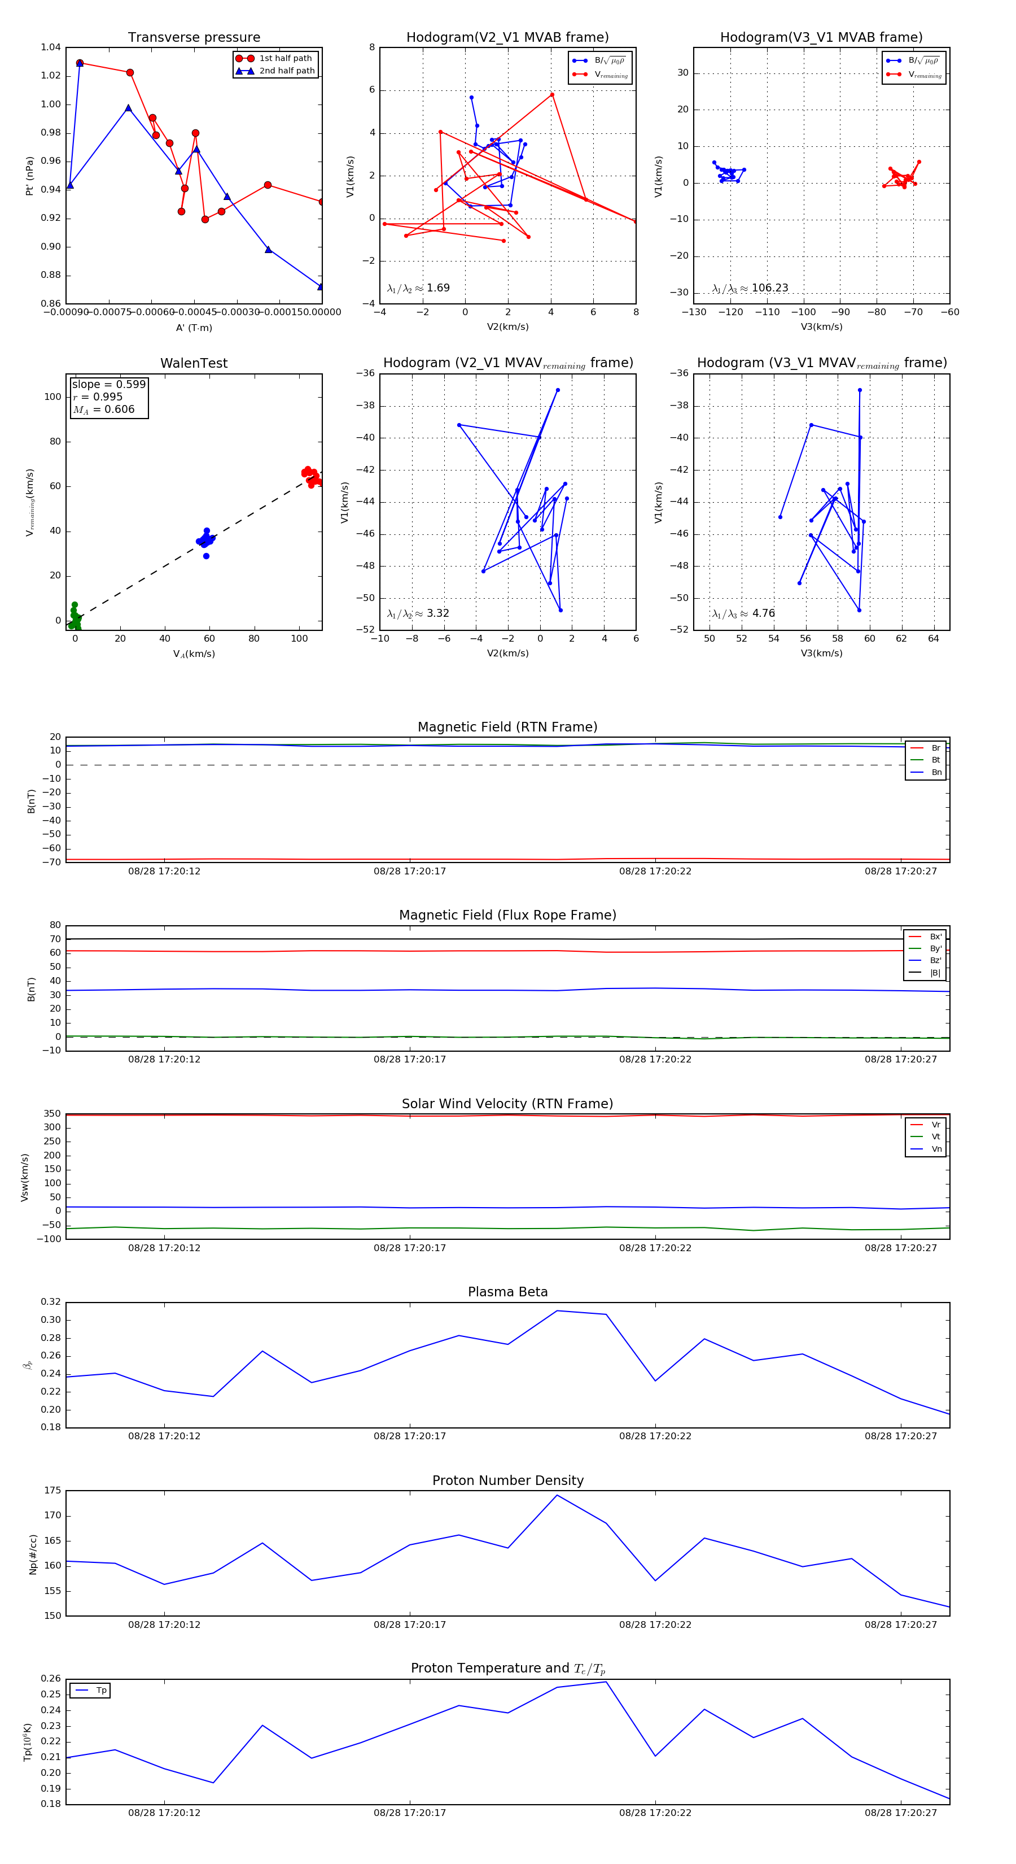Click '08/28 17:20:22' tick under Proton Number Density
1016x1864 pixels.
(655, 1625)
